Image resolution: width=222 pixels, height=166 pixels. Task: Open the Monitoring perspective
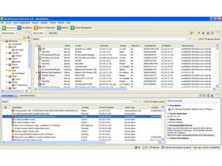point(9,28)
